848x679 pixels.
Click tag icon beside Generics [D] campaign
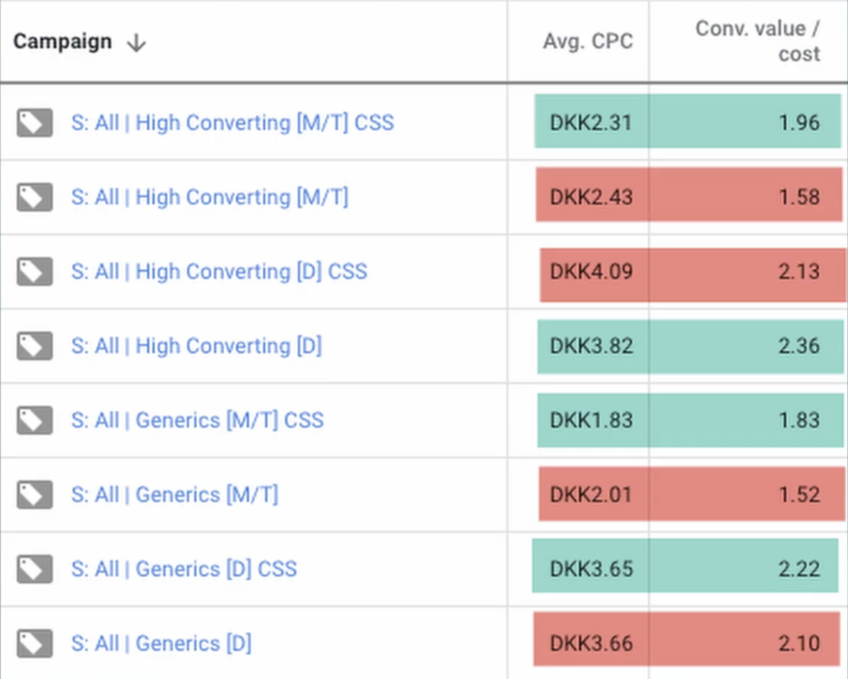pos(34,643)
